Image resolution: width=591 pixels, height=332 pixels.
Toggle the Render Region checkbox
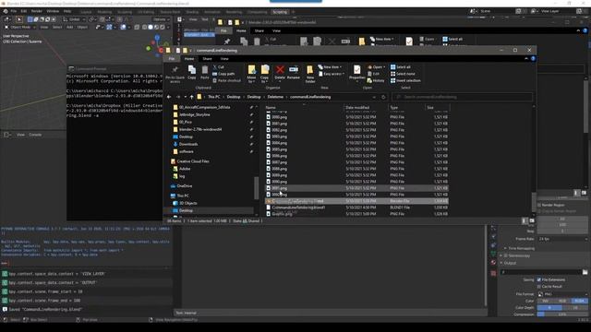point(539,205)
